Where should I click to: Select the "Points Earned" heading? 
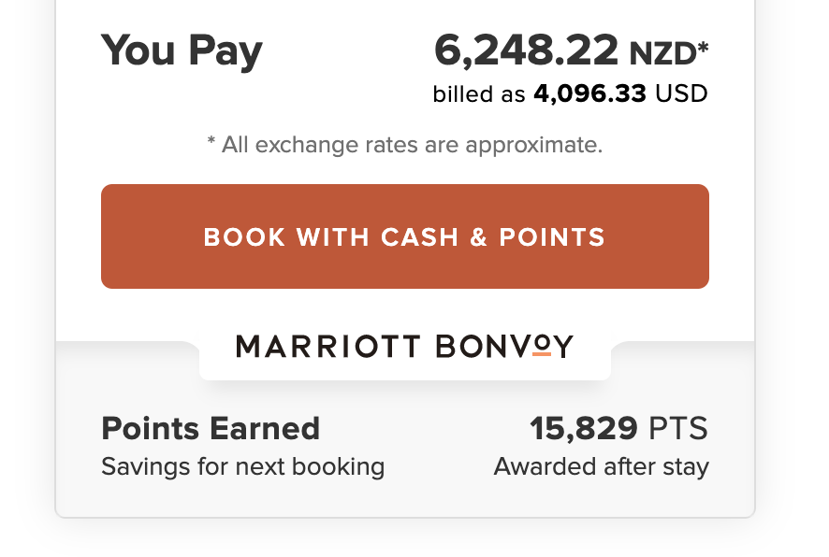[x=211, y=429]
